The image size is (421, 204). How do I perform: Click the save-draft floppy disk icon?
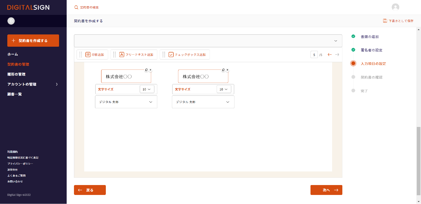pos(385,21)
